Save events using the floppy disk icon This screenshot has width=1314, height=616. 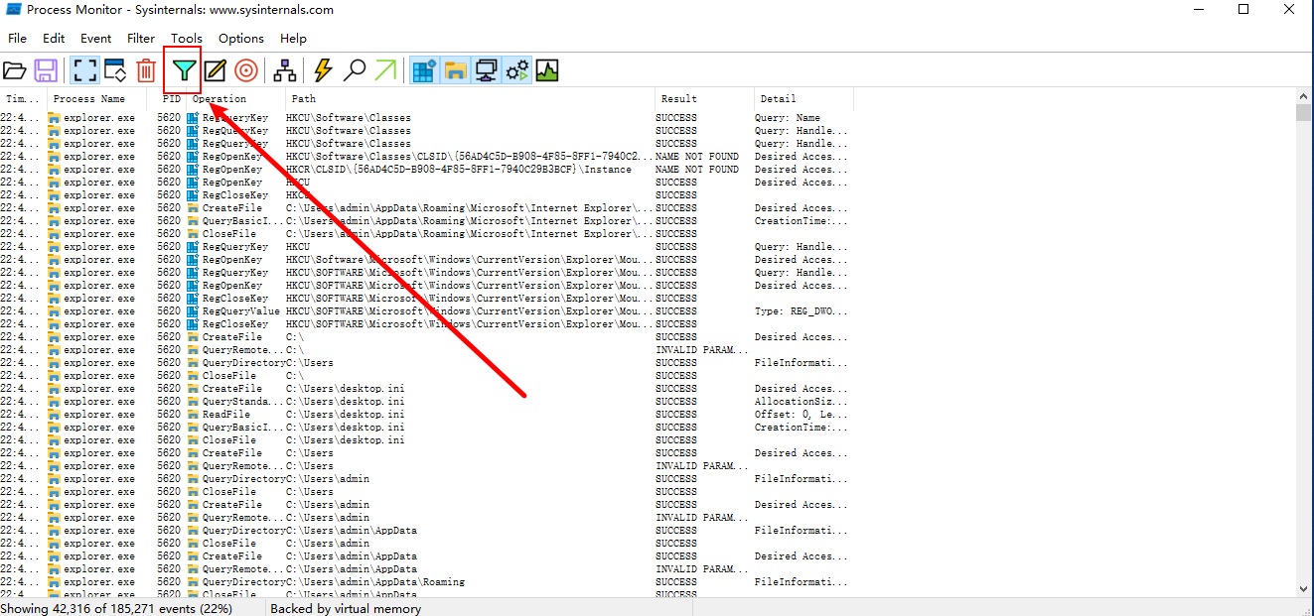[x=46, y=70]
